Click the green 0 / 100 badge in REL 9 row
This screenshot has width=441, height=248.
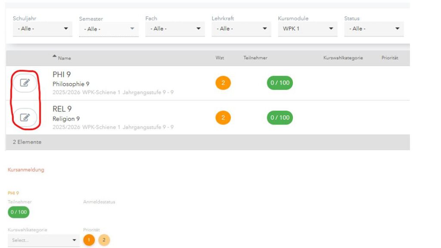pyautogui.click(x=280, y=118)
